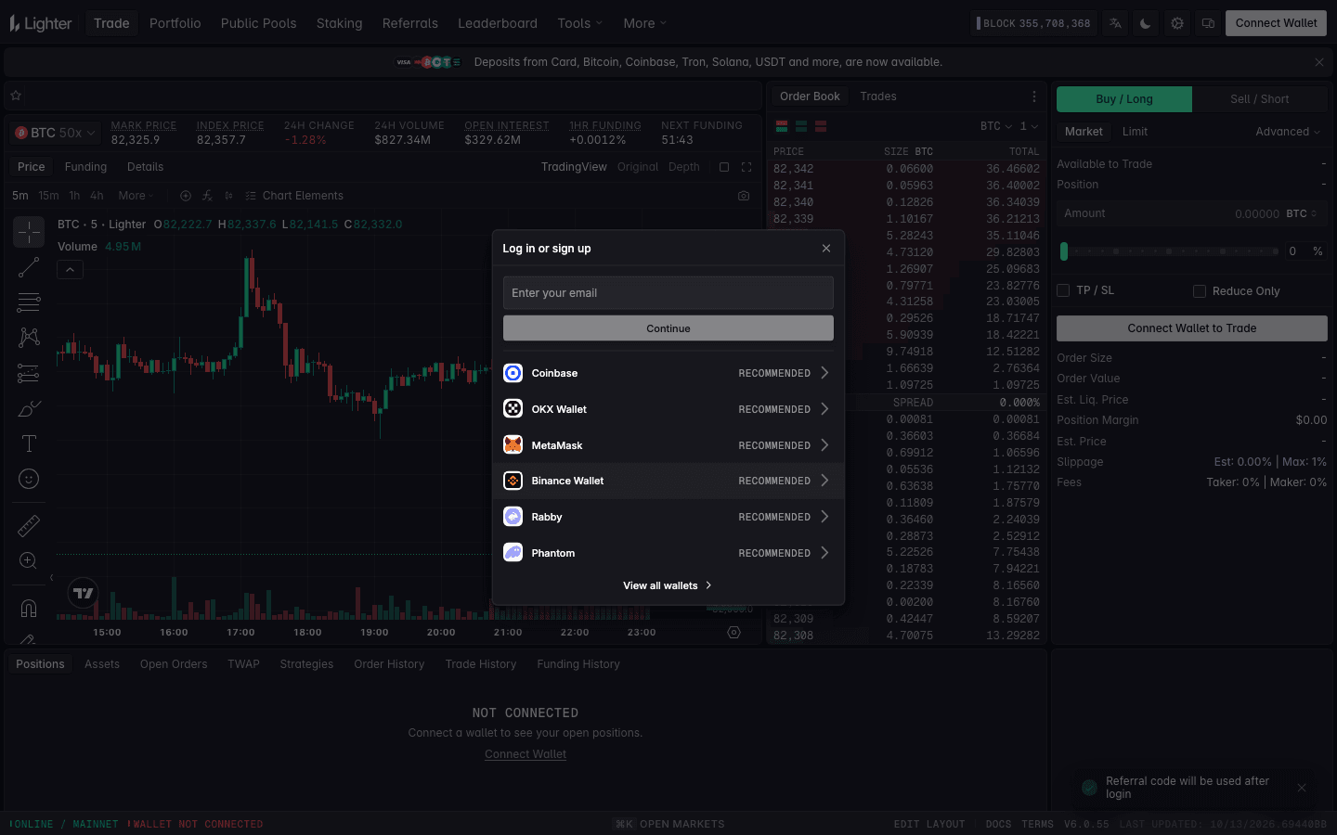Select the ruler measure tool
The image size is (1337, 835).
click(29, 526)
